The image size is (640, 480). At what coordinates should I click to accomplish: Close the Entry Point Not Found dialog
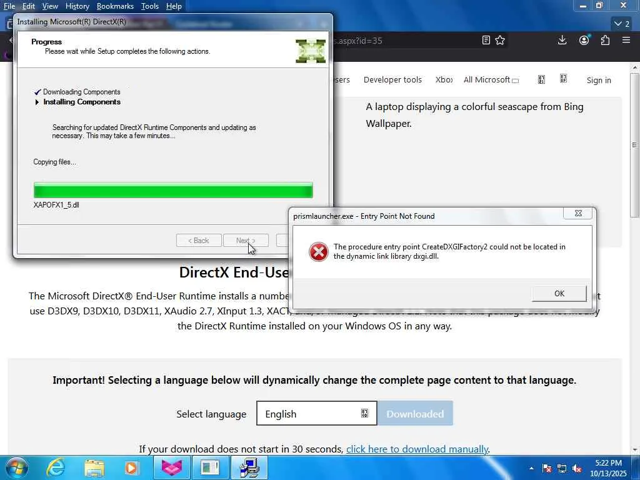pos(578,213)
